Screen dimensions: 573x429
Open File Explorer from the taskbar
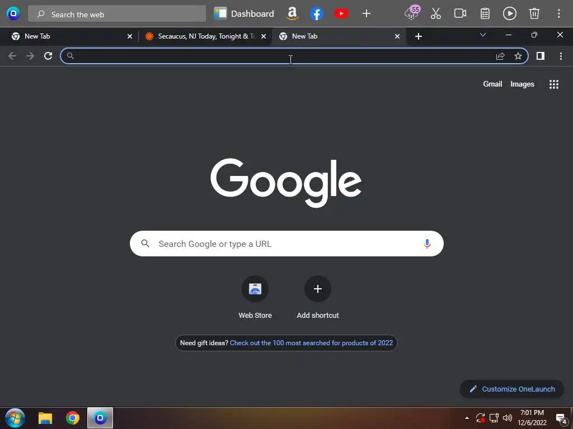click(45, 418)
